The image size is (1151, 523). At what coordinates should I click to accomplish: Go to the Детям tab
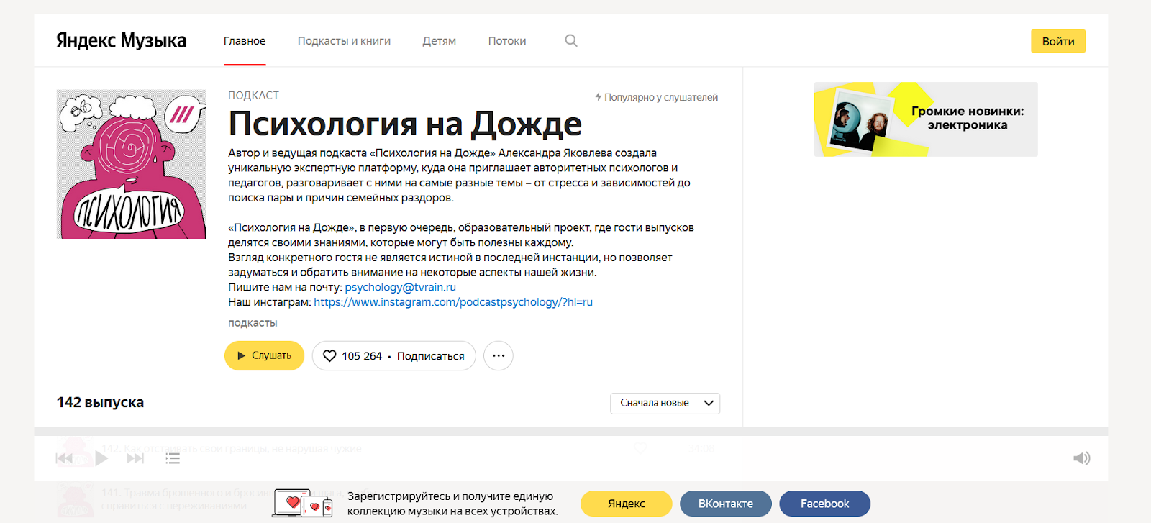tap(440, 41)
